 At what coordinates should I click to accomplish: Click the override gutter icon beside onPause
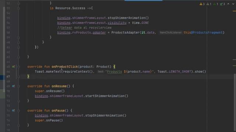(x=13, y=110)
